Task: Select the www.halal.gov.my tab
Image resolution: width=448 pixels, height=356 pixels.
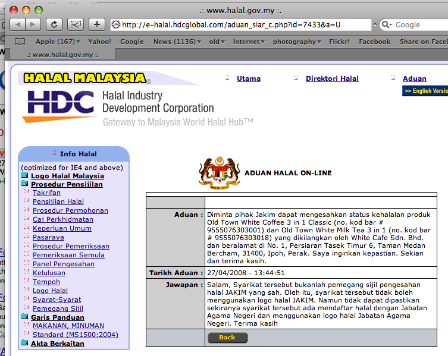Action: pyautogui.click(x=63, y=55)
